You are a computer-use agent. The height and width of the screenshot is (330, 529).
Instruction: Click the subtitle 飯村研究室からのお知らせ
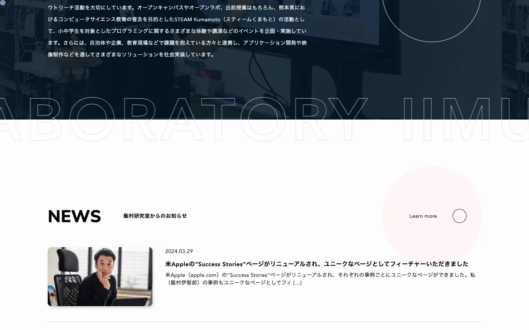point(155,216)
